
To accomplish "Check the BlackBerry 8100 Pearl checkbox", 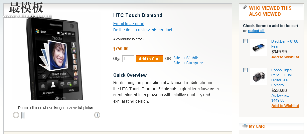I will [245, 41].
